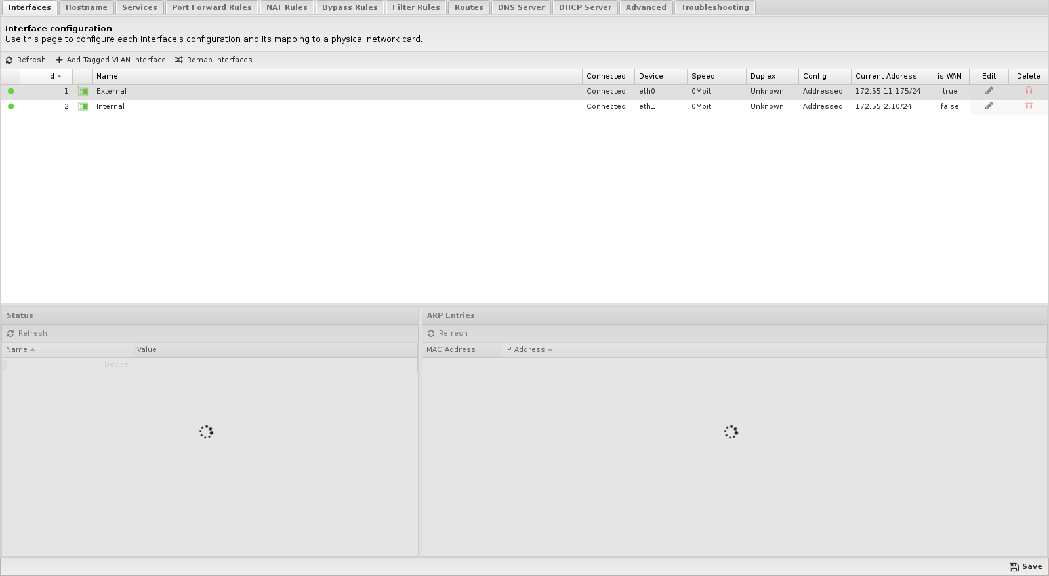This screenshot has height=576, width=1049.
Task: Delete the External interface trash icon
Action: [x=1029, y=91]
